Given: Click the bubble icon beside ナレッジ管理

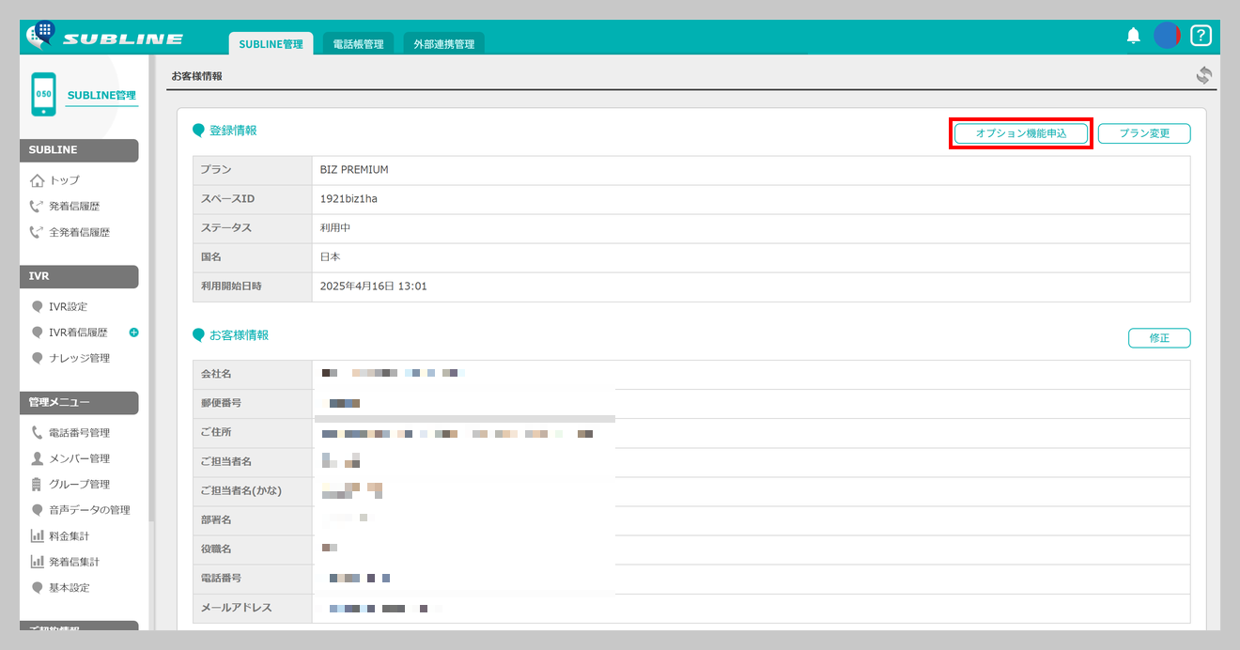Looking at the screenshot, I should pos(38,358).
